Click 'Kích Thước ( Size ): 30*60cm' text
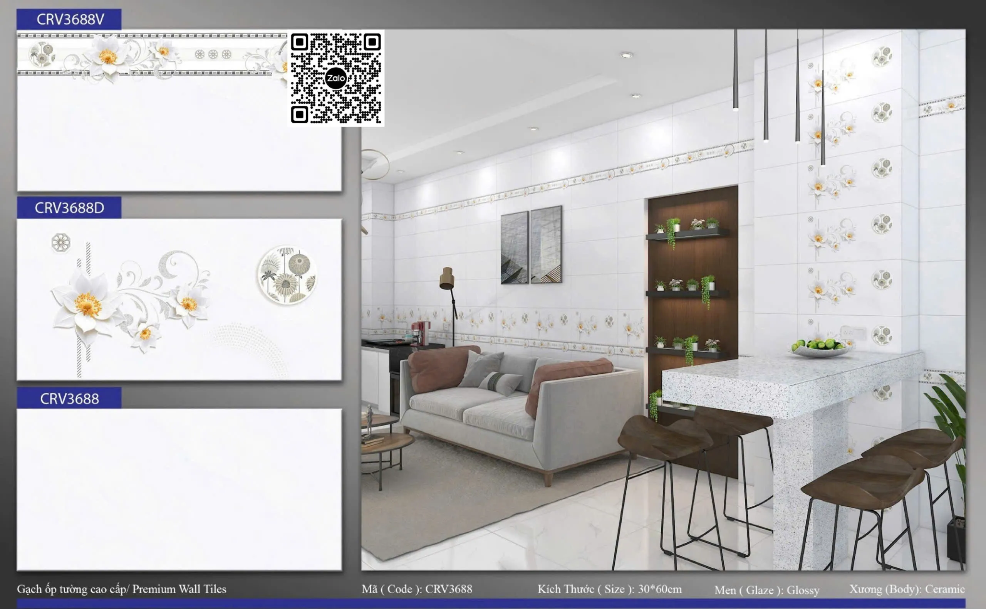 click(x=610, y=589)
